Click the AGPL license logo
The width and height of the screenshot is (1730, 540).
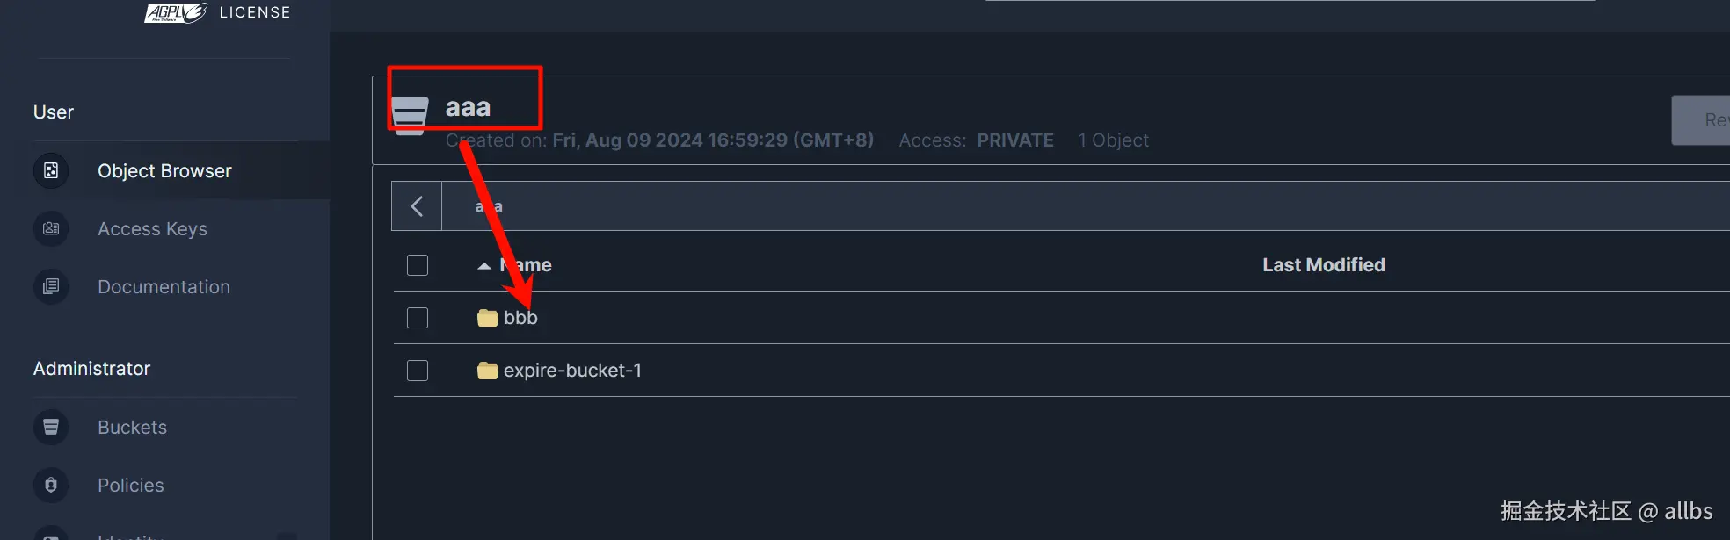click(176, 12)
